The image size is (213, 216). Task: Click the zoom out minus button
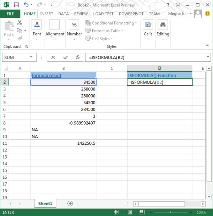(151, 212)
